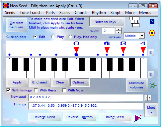Click the leftmost blue dot above the keyboard

[x=9, y=55]
